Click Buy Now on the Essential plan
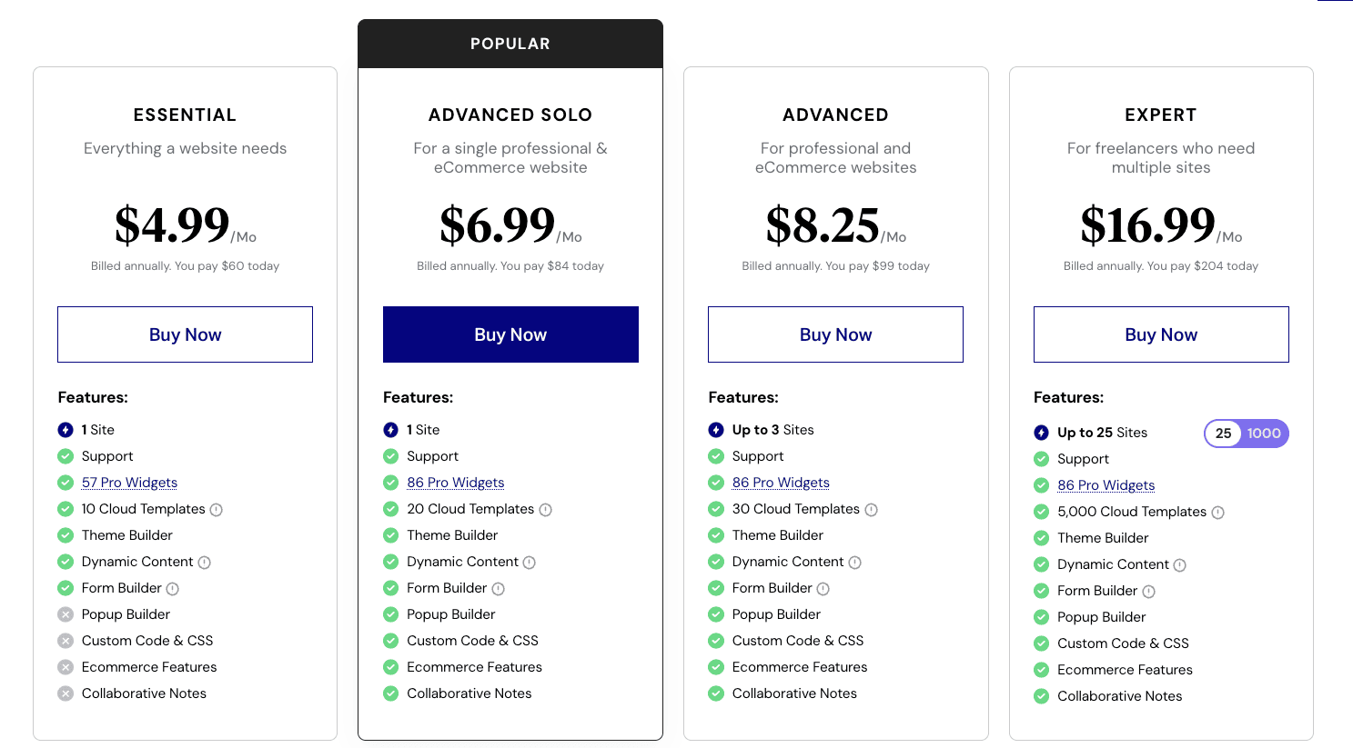 pyautogui.click(x=185, y=334)
